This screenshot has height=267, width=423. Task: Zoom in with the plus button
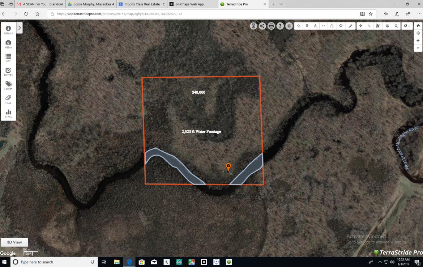coord(418,41)
